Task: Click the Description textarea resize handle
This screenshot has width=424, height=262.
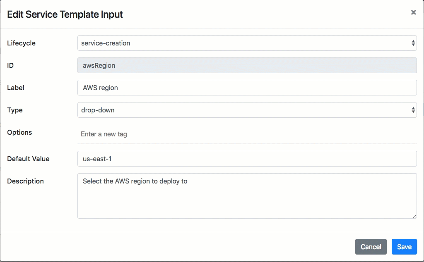Action: 414,217
